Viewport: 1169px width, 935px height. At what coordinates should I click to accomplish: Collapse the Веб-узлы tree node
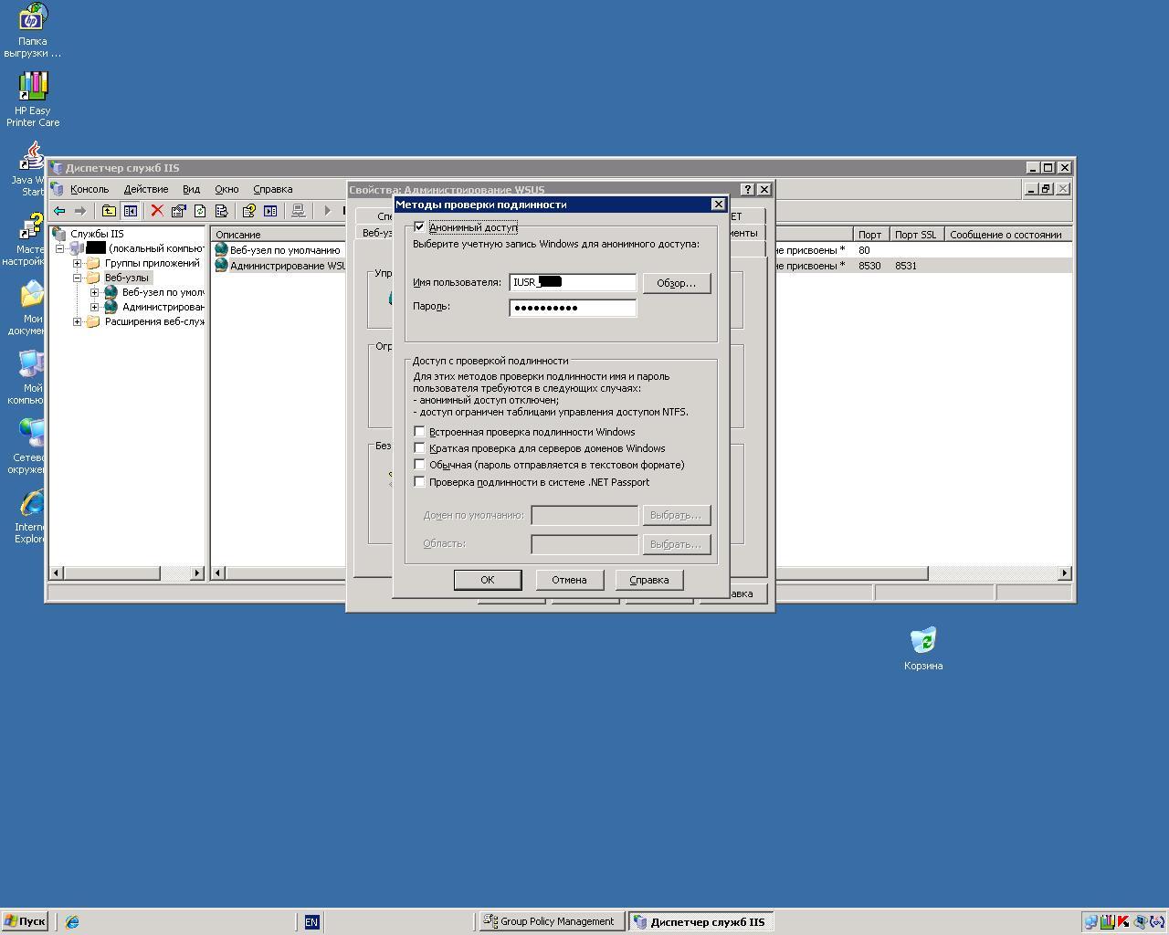point(78,278)
